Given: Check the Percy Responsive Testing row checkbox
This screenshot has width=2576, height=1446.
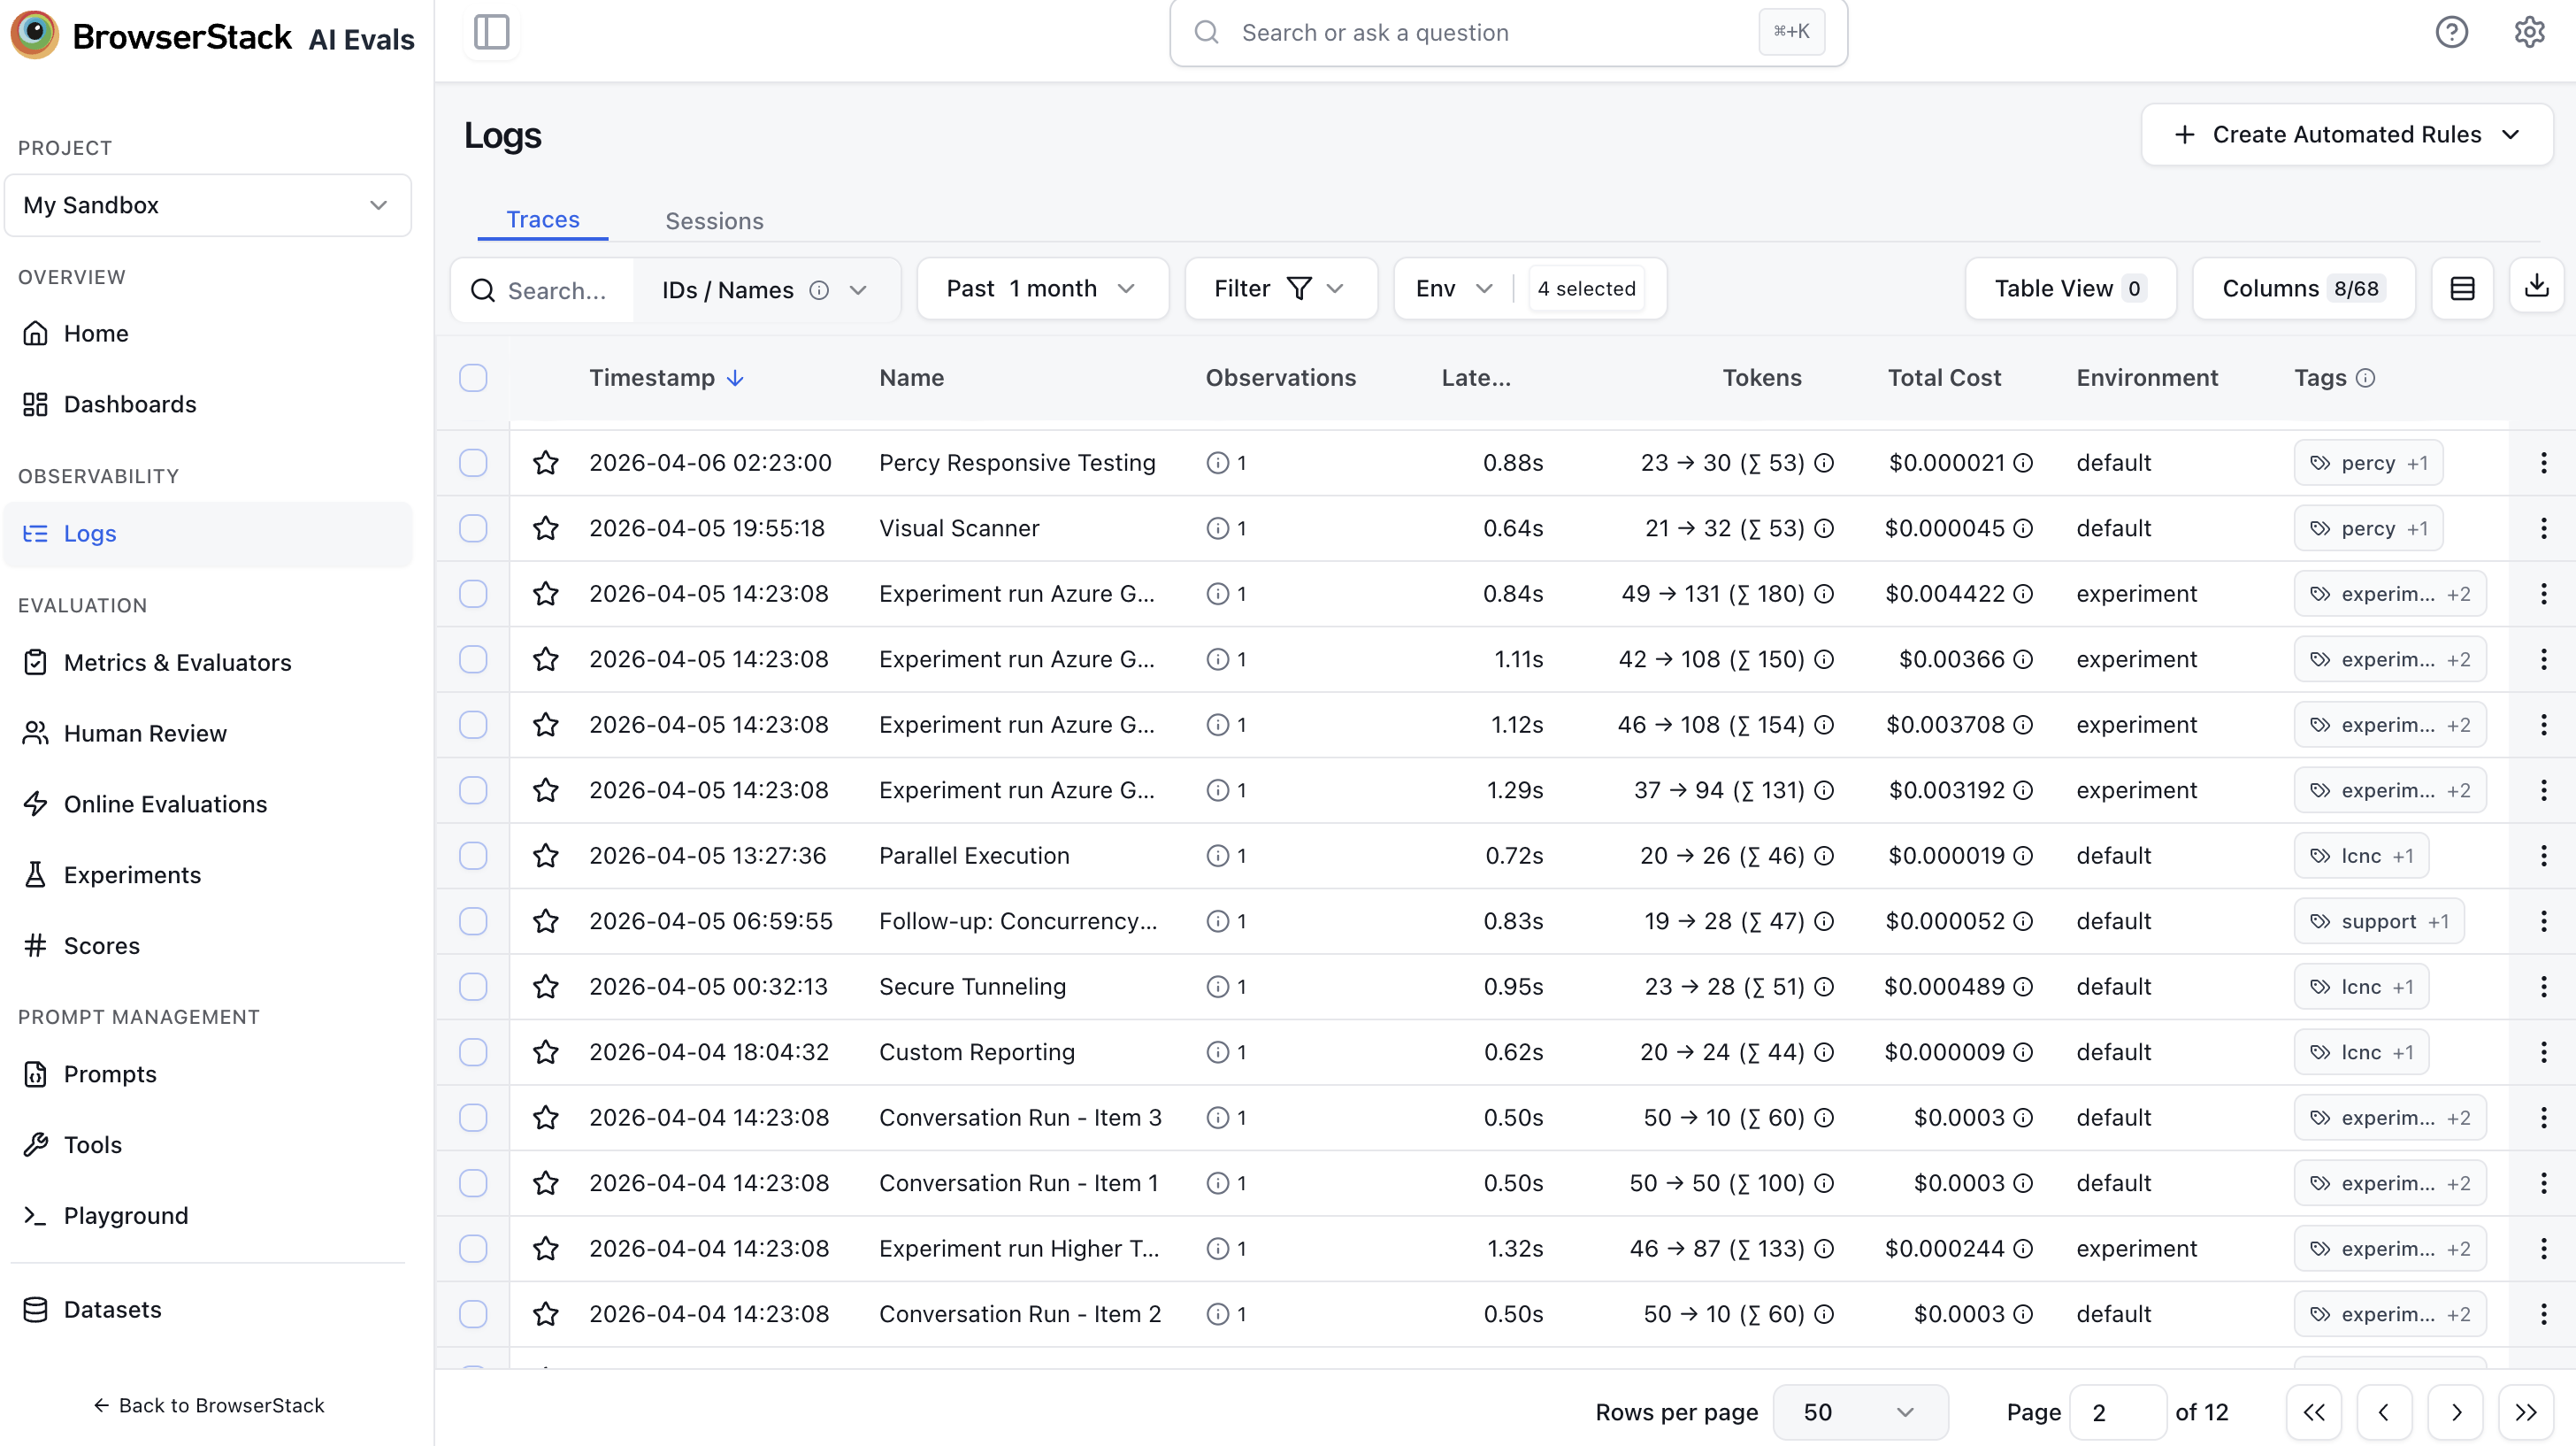Looking at the screenshot, I should point(473,462).
